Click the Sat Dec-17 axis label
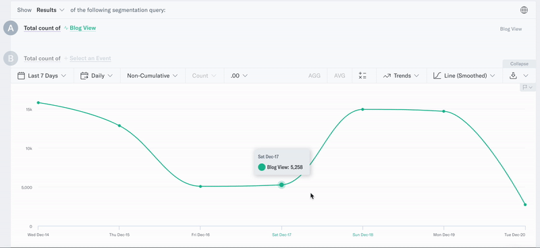This screenshot has height=248, width=540. click(x=281, y=235)
